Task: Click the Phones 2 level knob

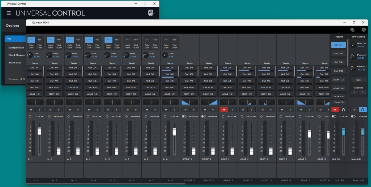Action: click(x=353, y=68)
